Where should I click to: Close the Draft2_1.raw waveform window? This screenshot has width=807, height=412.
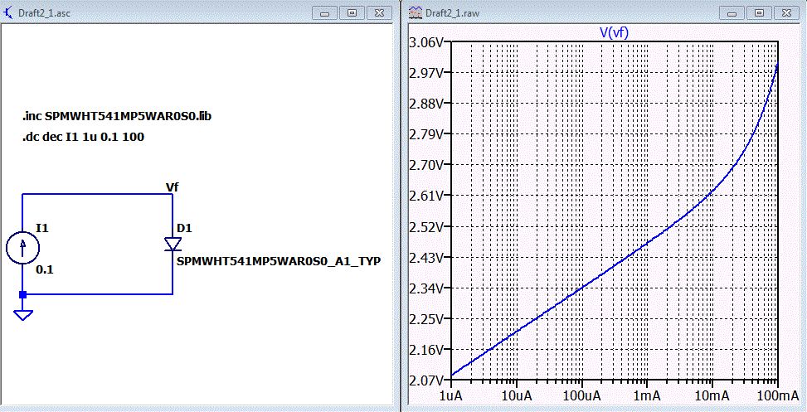coord(786,13)
